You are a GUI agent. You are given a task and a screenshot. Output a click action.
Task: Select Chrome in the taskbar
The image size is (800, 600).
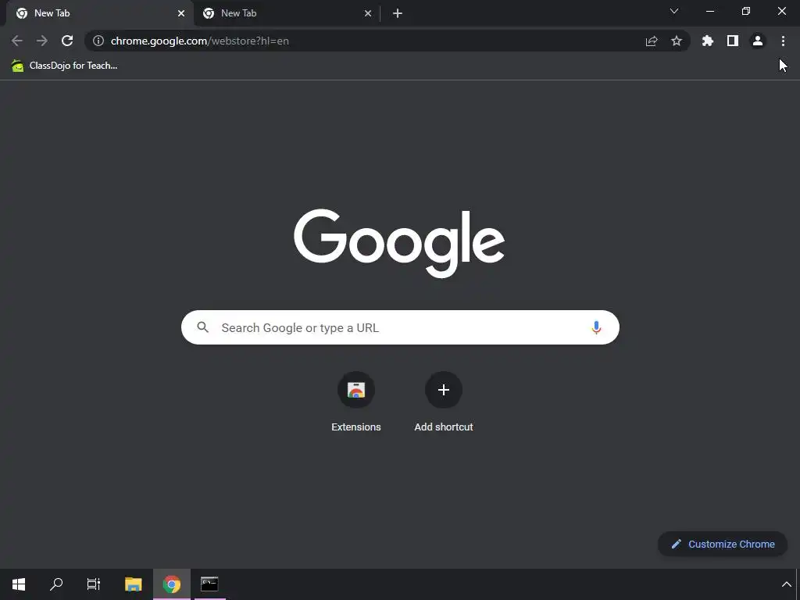pos(172,584)
